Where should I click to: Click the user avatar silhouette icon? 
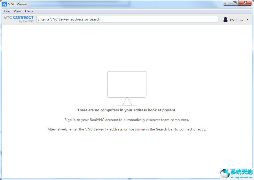[225, 19]
